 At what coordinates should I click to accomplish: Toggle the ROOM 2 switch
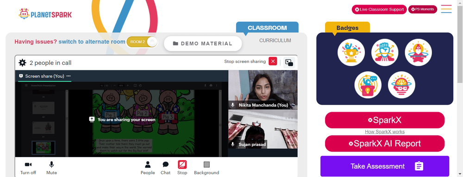coord(142,42)
